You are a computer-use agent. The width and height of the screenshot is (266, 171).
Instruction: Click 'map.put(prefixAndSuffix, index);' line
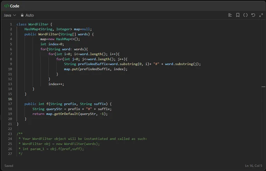pyautogui.click(x=96, y=69)
